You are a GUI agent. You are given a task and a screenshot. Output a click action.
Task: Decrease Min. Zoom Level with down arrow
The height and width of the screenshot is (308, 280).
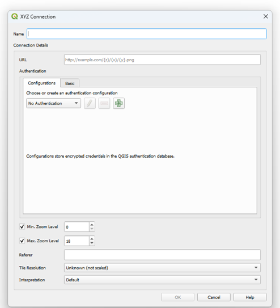point(92,229)
